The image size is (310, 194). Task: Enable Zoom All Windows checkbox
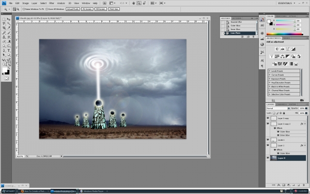[47, 9]
